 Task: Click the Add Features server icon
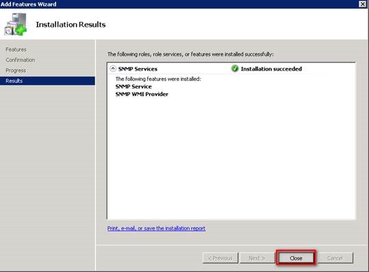16,25
